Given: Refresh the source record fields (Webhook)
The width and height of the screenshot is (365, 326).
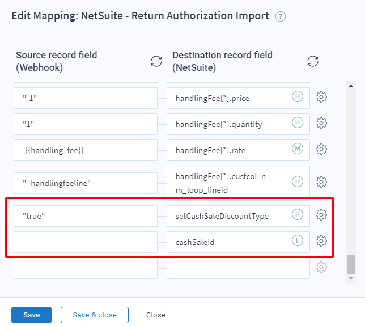Looking at the screenshot, I should pyautogui.click(x=156, y=61).
